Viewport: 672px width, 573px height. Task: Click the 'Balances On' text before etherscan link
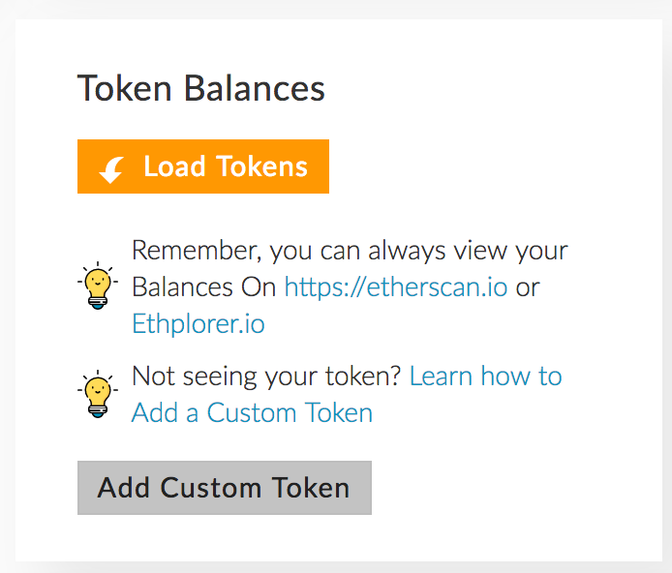coord(203,287)
